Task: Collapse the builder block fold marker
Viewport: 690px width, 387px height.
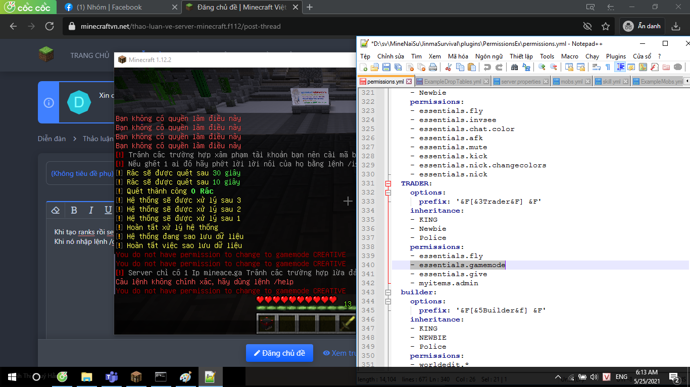Action: (x=388, y=292)
